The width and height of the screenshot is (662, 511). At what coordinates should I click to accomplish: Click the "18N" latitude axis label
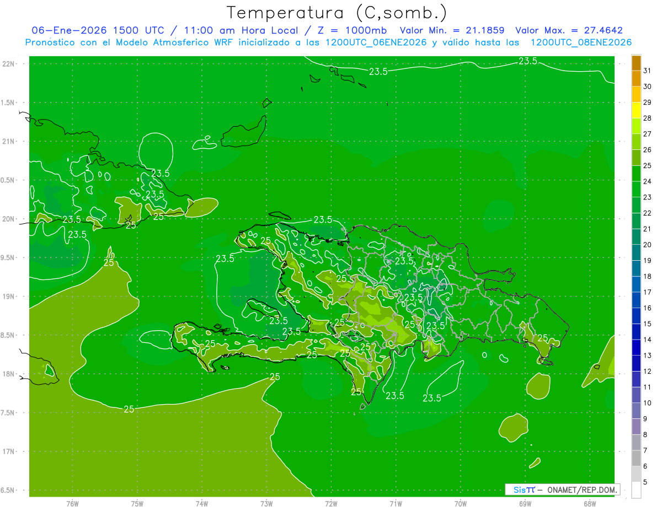click(x=8, y=374)
